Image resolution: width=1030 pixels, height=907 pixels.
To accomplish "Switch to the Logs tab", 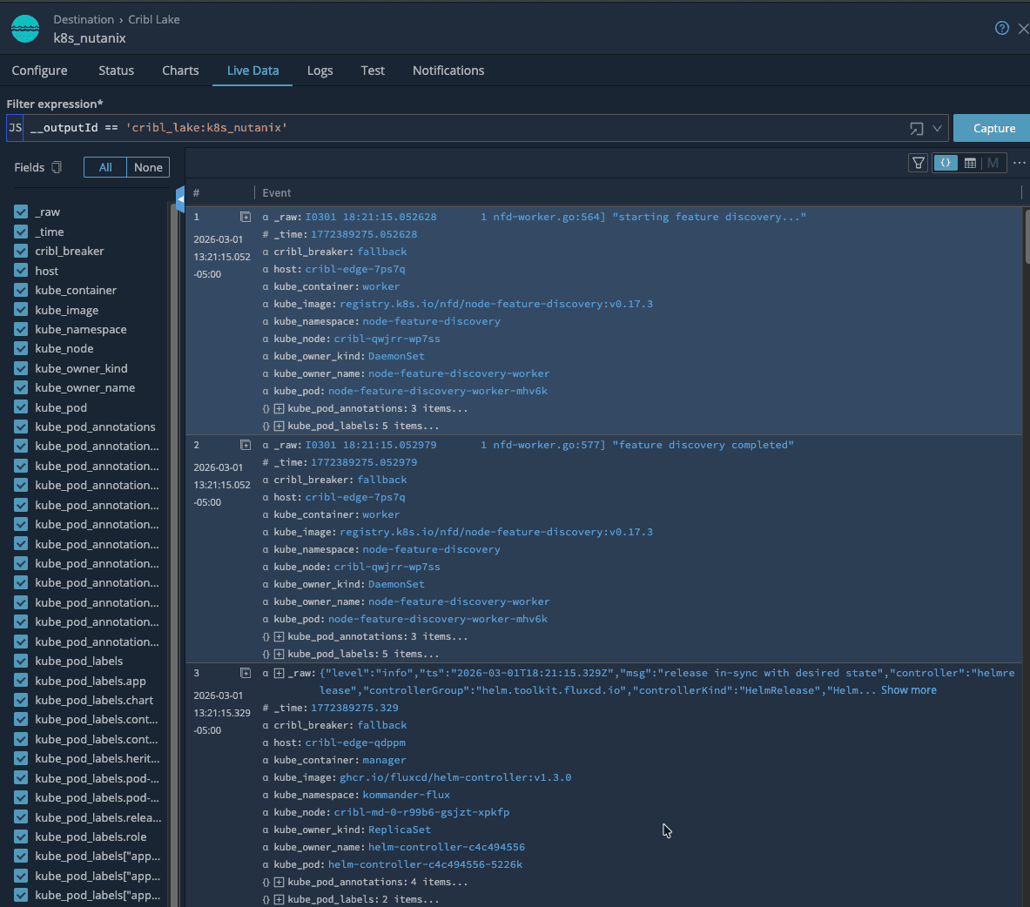I will pyautogui.click(x=320, y=71).
